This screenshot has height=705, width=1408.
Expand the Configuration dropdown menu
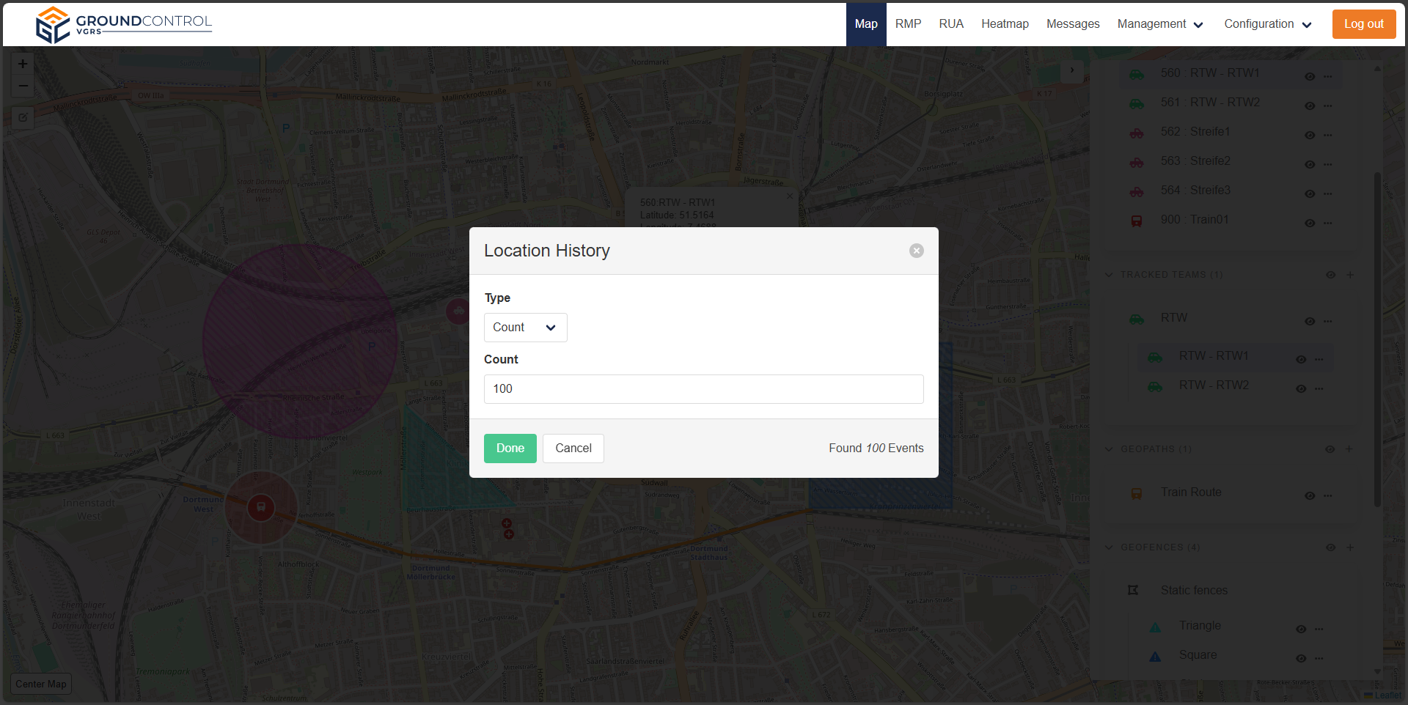[1267, 24]
